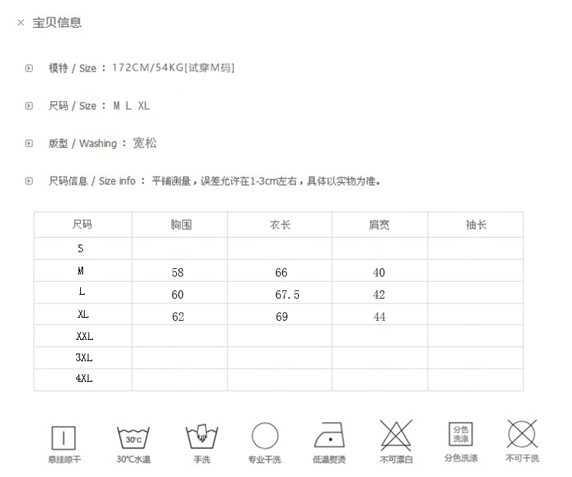
Task: Click the 模特 / Size label
Action: 72,68
